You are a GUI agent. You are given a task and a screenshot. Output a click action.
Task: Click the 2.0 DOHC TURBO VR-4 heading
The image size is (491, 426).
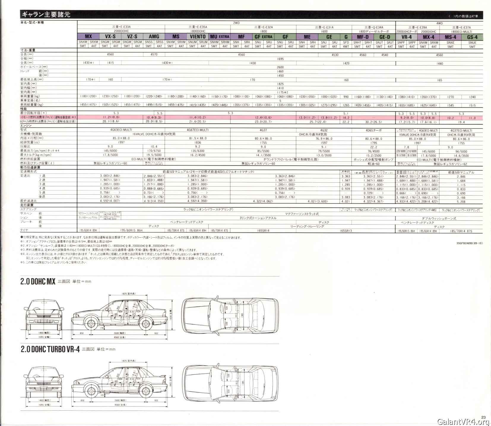50,349
